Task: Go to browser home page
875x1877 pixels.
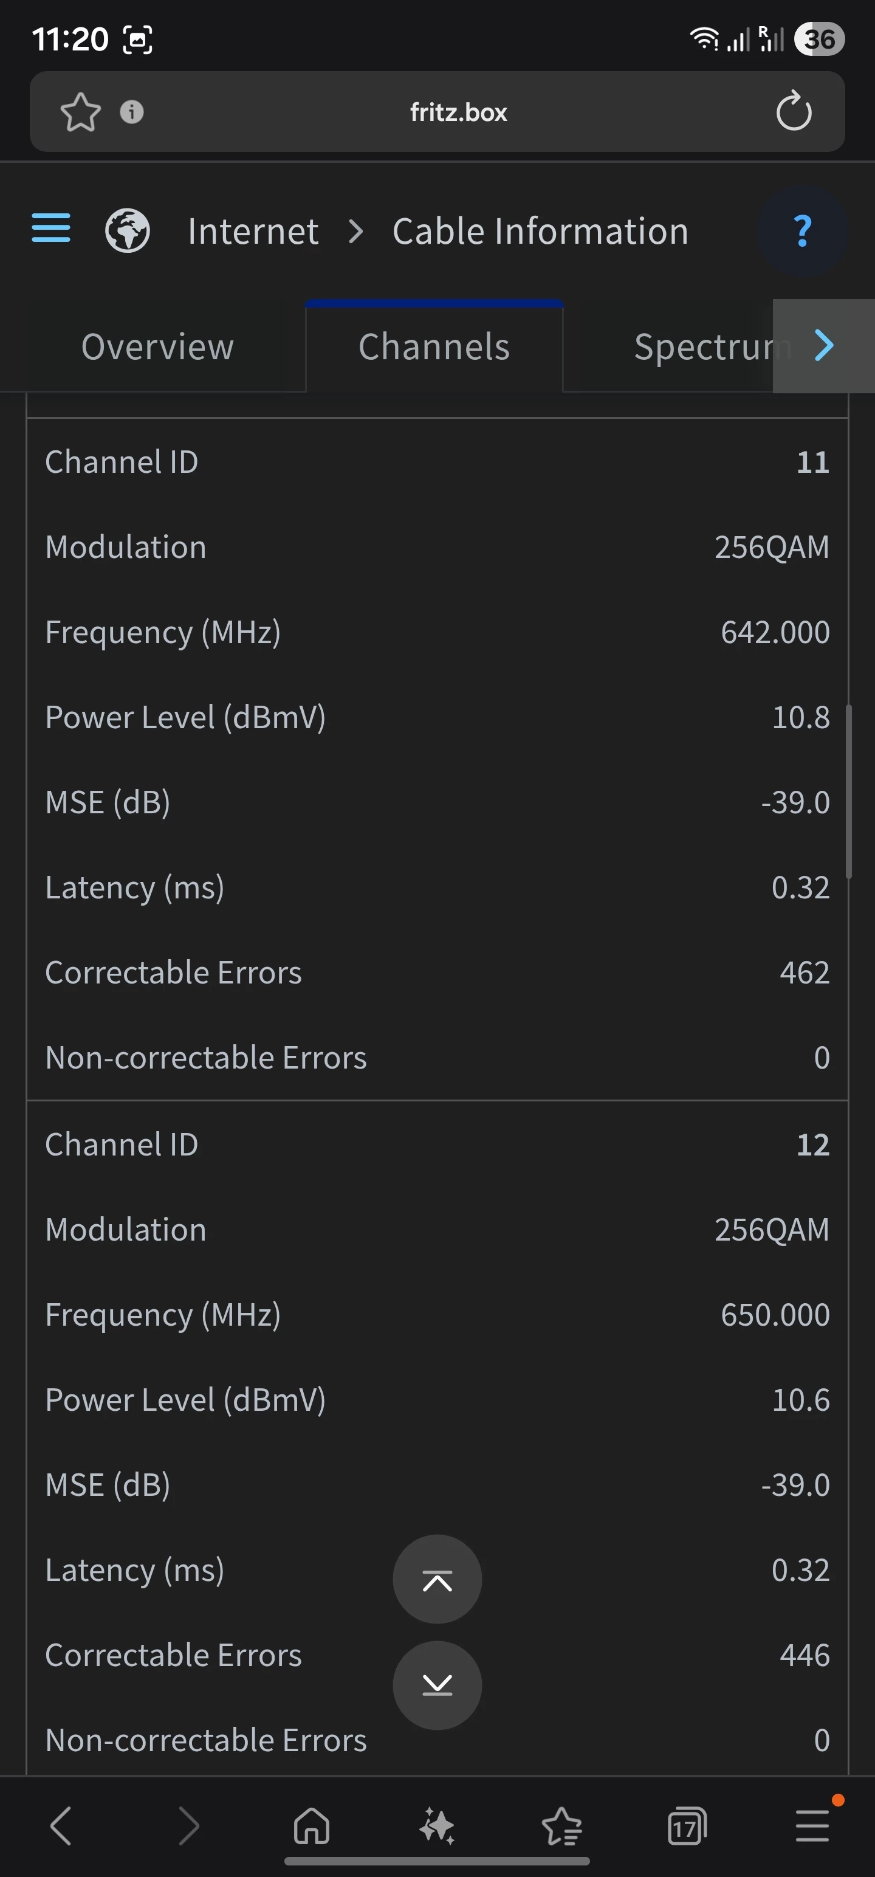Action: pos(312,1826)
